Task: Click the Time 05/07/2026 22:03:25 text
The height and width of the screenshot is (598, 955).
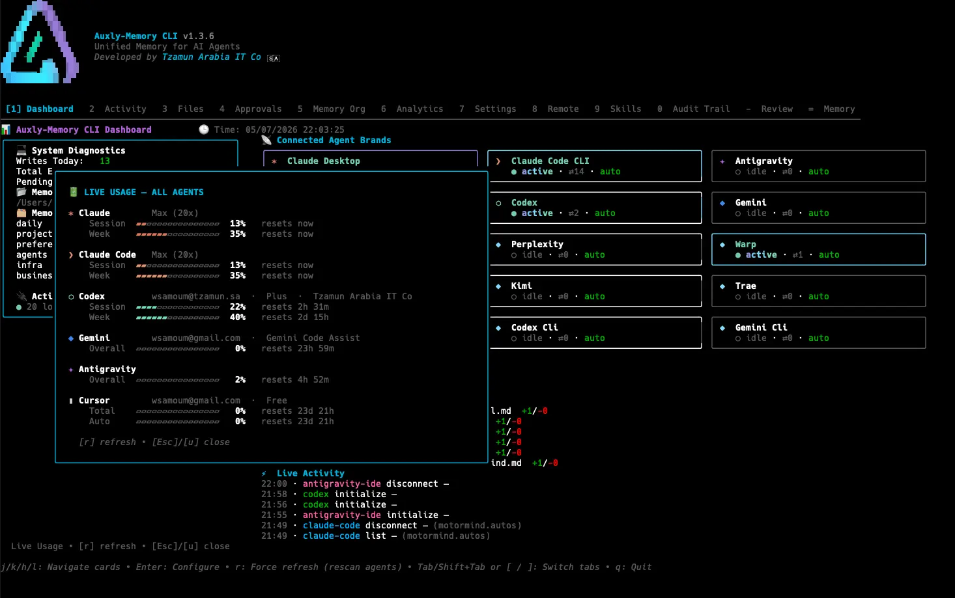Action: pos(279,130)
